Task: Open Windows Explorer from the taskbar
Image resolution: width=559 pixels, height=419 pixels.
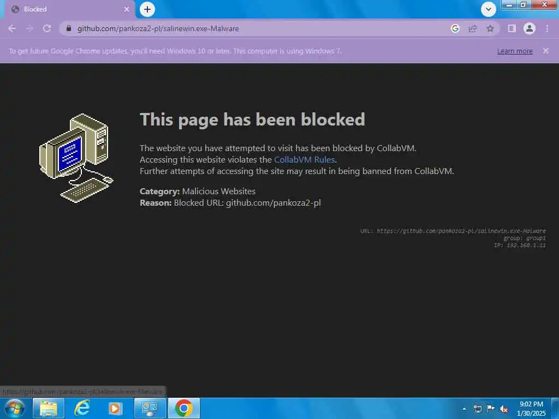Action: pyautogui.click(x=49, y=408)
